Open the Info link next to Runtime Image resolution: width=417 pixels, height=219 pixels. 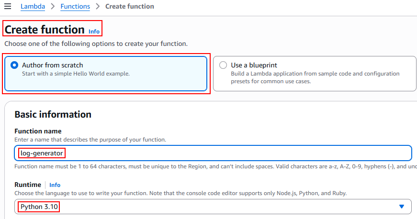point(55,185)
